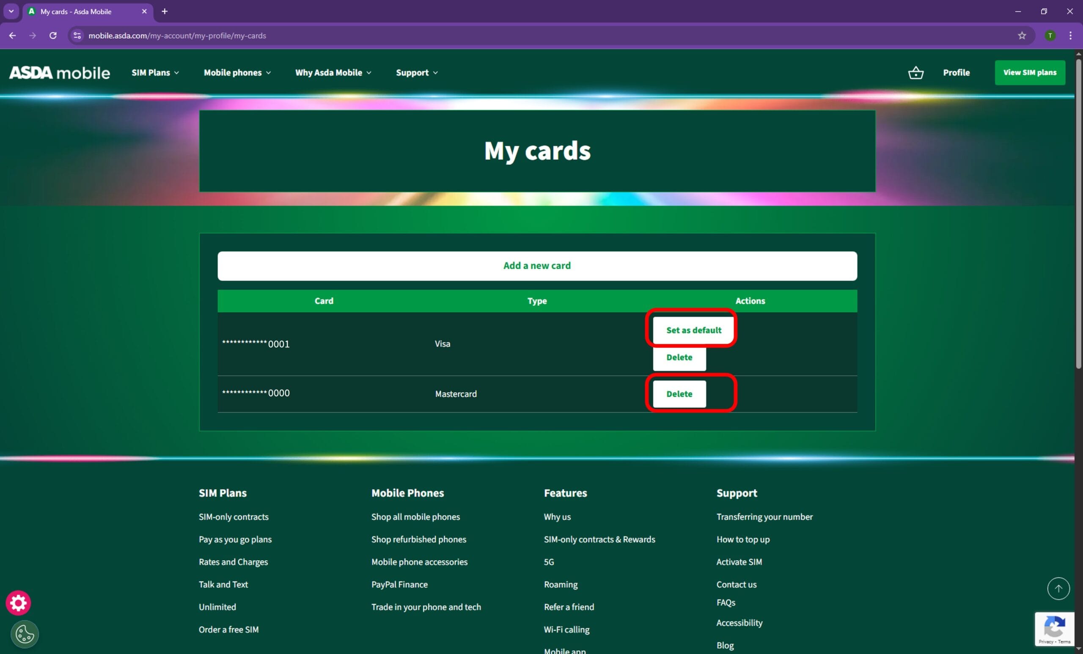Open SIM-only contracts & Rewards link

[x=599, y=539]
